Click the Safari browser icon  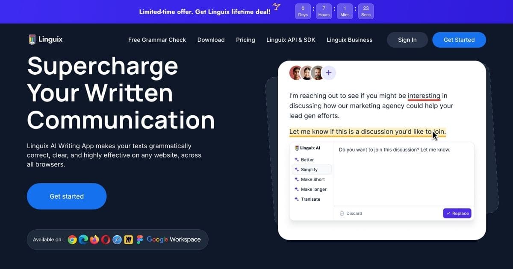coord(117,240)
